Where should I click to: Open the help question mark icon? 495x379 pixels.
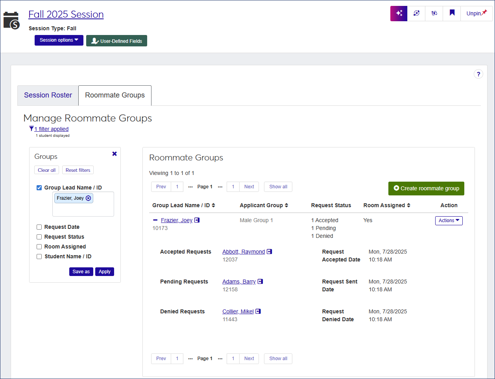(478, 74)
